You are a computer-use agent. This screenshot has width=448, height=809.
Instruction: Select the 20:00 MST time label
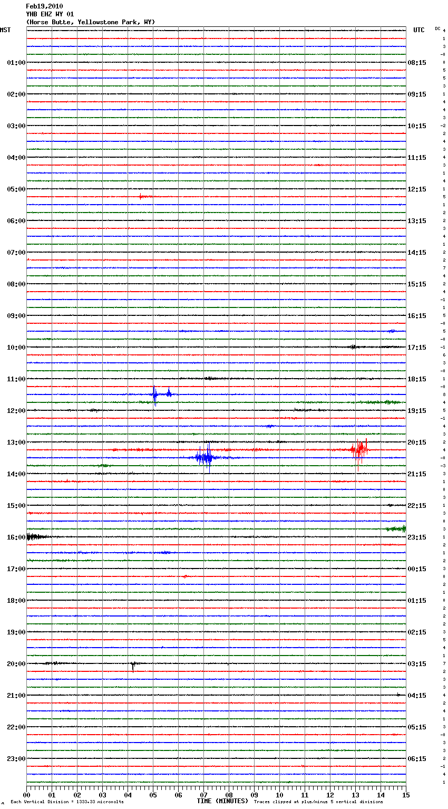16,664
